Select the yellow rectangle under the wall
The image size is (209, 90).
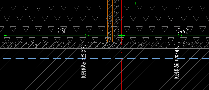tap(121, 46)
